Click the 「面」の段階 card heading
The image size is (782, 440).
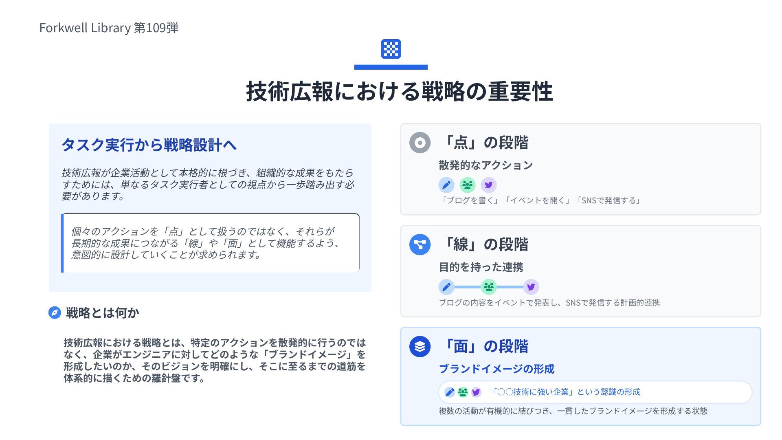[x=485, y=346]
